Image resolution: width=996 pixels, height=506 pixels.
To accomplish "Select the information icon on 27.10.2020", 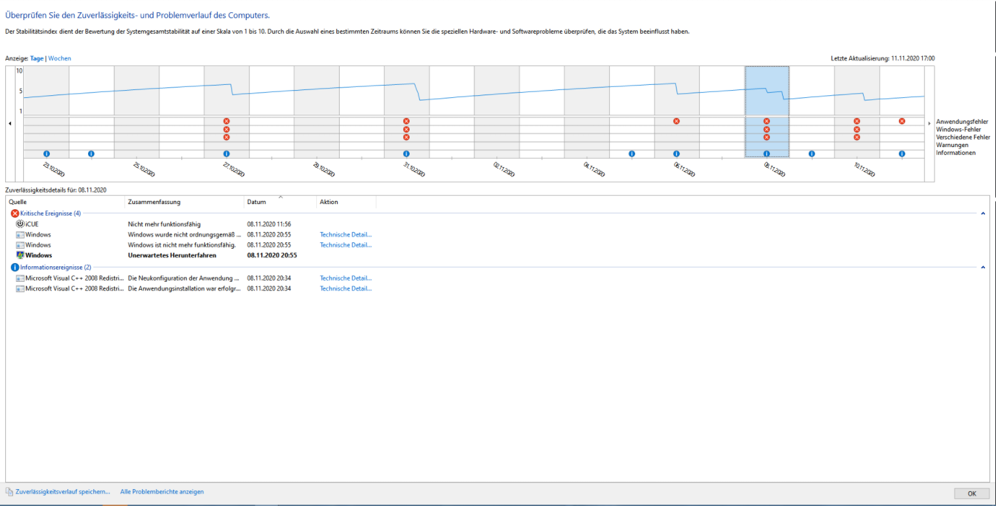I will click(226, 154).
